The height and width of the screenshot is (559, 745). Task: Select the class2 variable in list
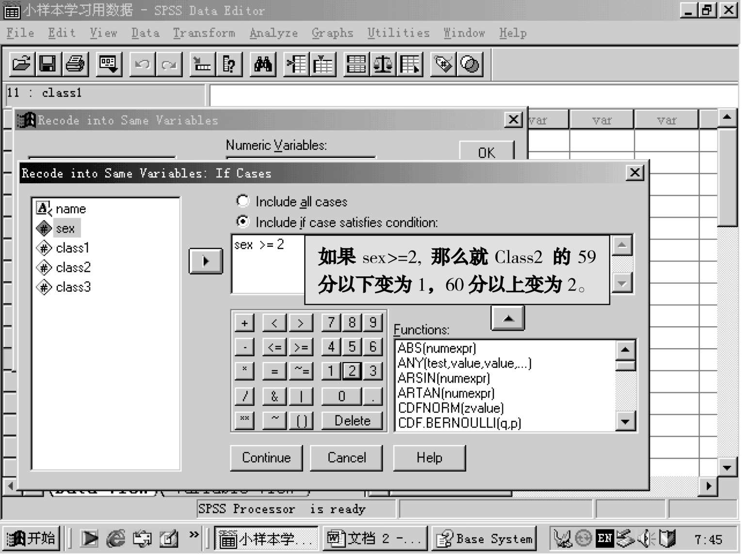[x=64, y=268]
